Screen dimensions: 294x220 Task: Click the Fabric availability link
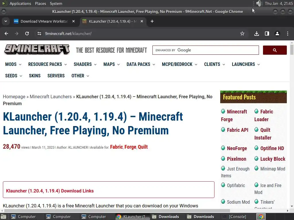pyautogui.click(x=117, y=147)
